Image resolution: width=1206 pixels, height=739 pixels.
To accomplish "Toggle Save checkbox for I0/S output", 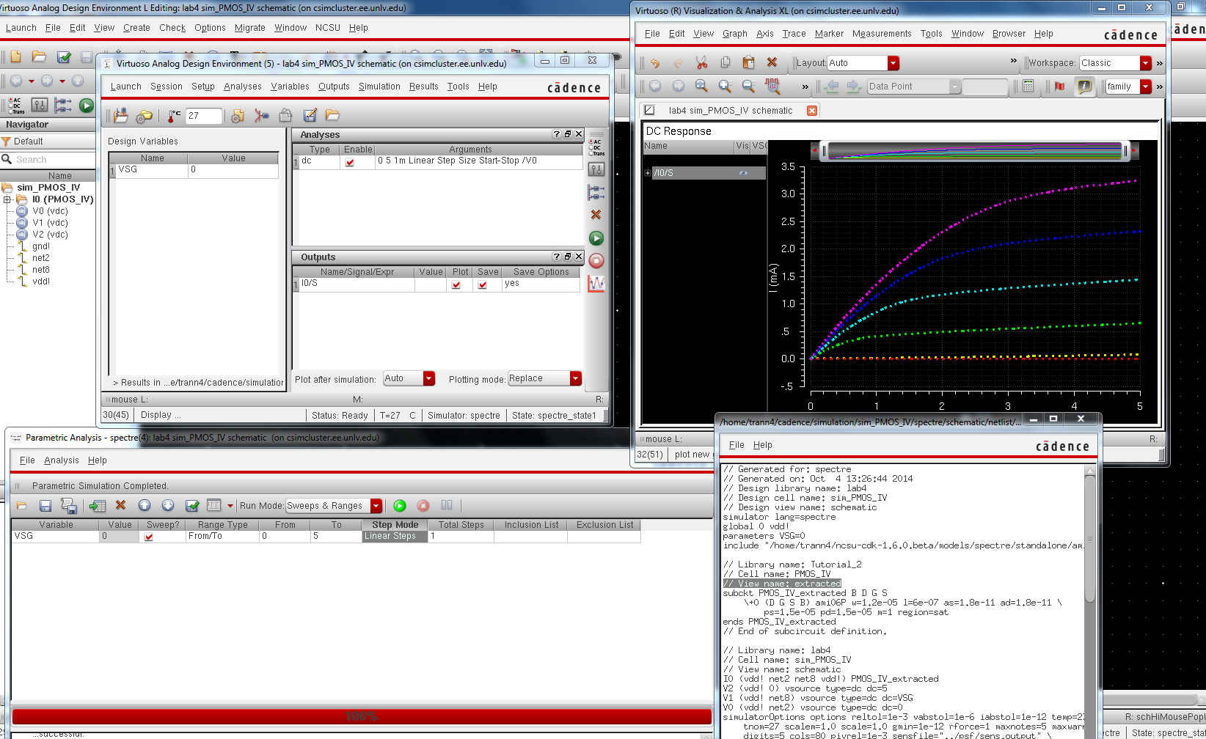I will [x=483, y=284].
